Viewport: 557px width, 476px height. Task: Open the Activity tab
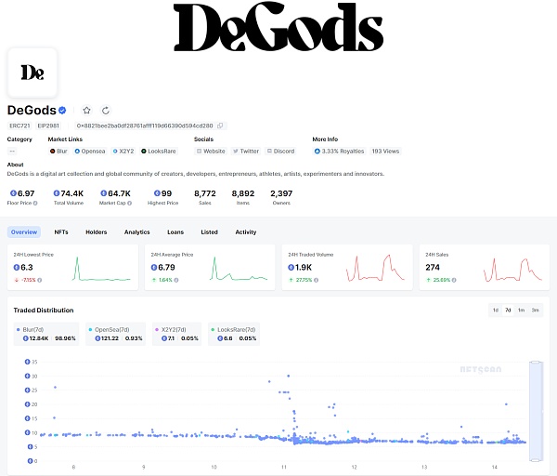[245, 231]
